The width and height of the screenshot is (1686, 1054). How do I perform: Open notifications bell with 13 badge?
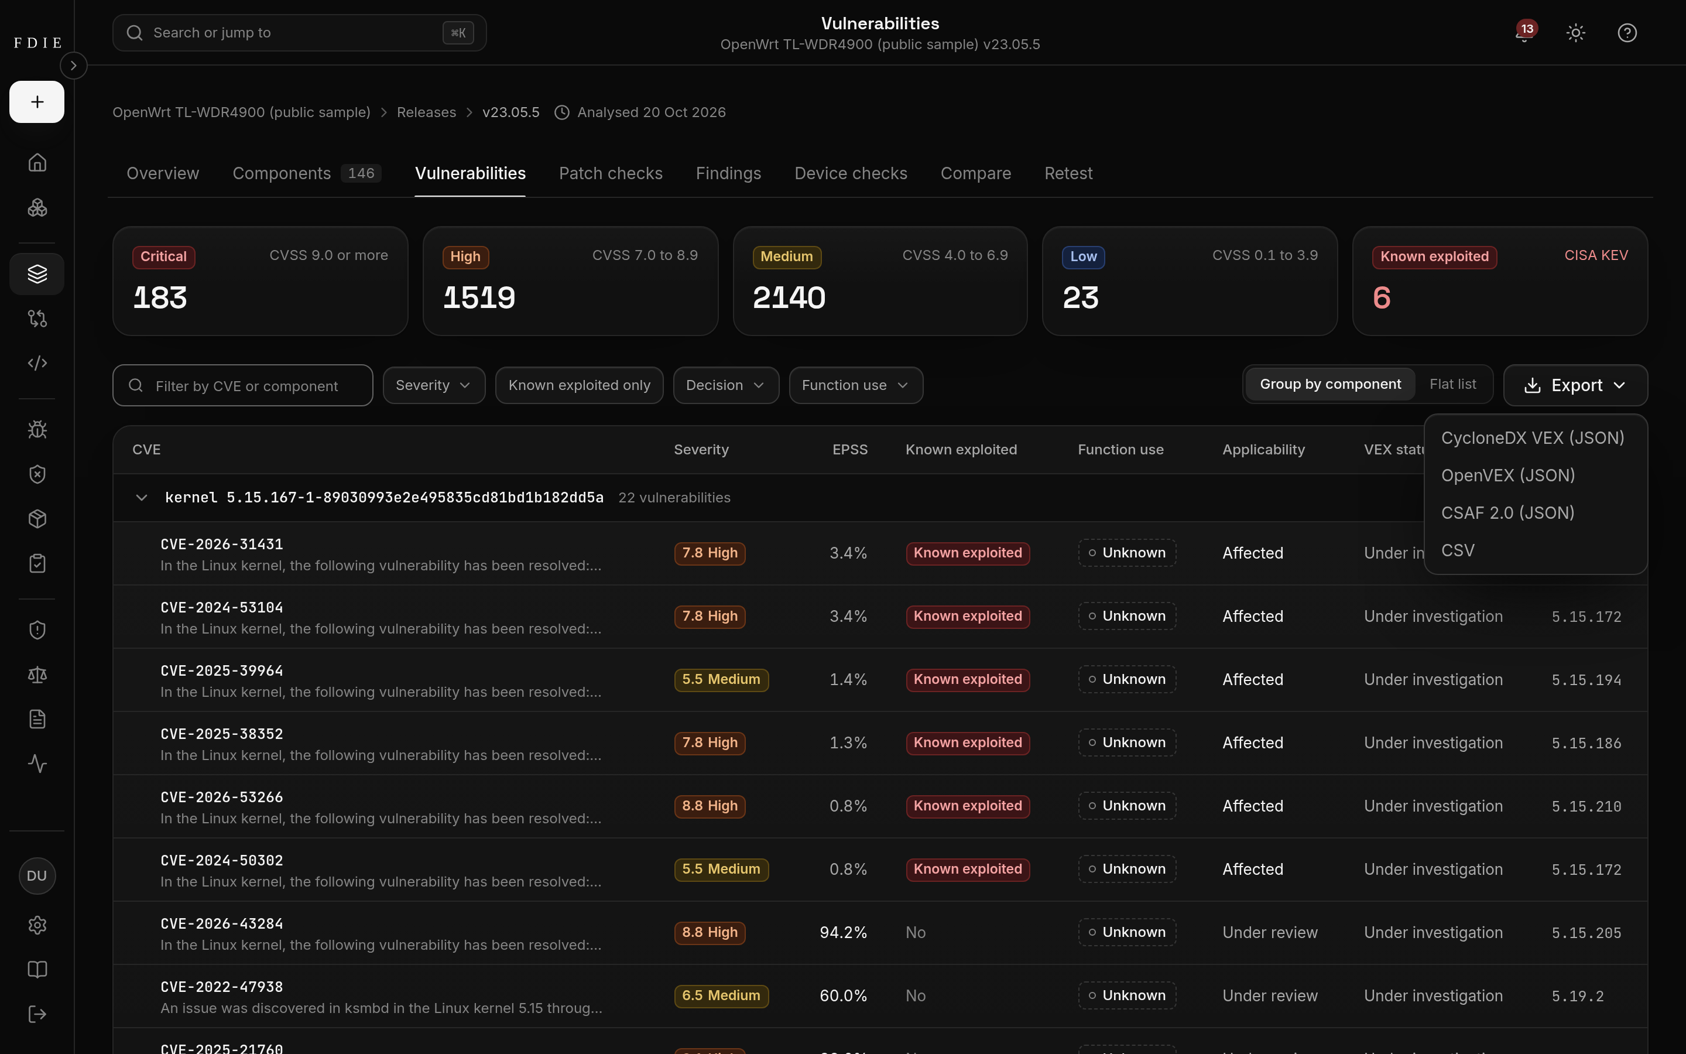tap(1524, 33)
